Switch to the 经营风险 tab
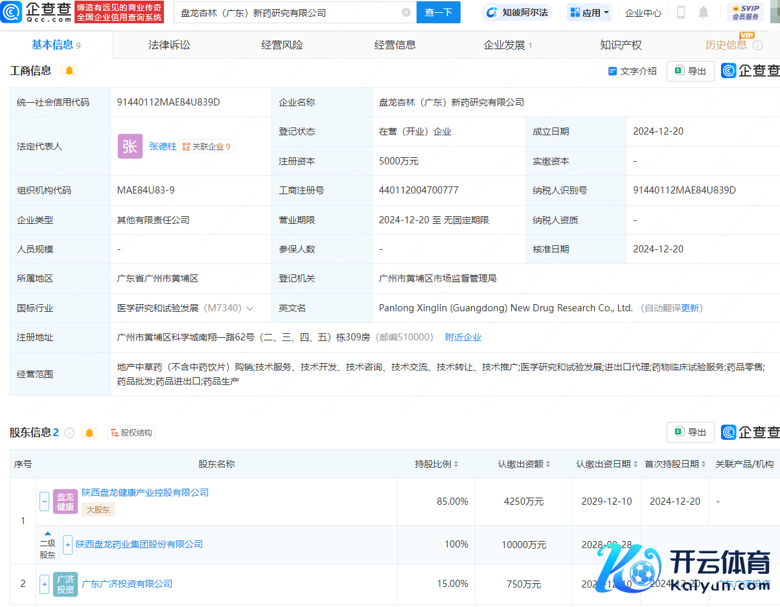Screen dimensions: 780x607 tap(282, 45)
